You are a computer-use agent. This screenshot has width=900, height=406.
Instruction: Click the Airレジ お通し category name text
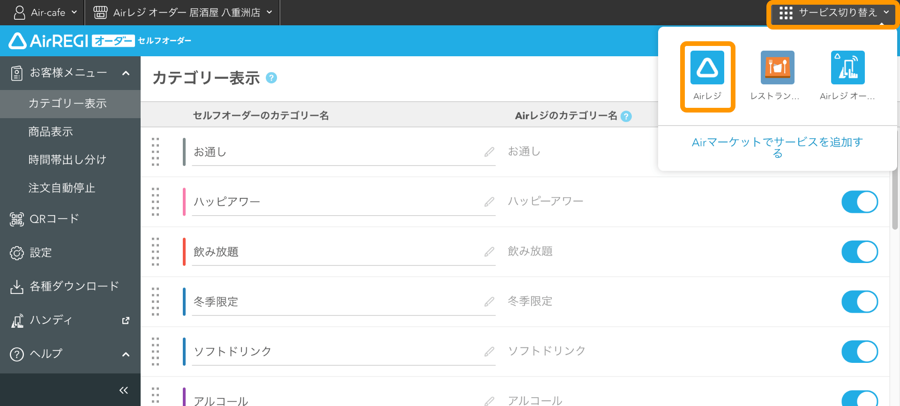click(x=524, y=151)
